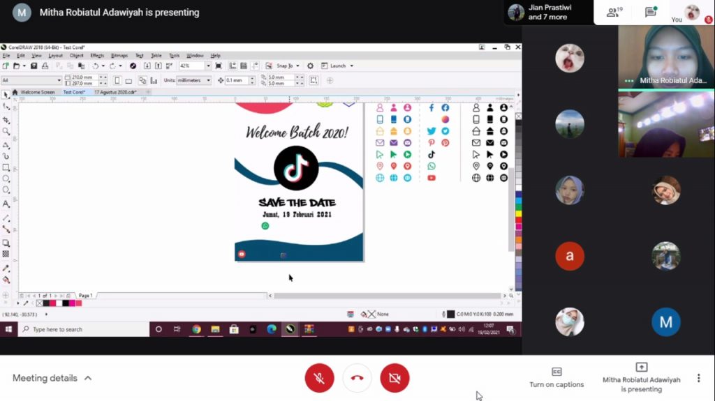The height and width of the screenshot is (401, 715).
Task: Click the Export icon in standard toolbar
Action: pyautogui.click(x=159, y=66)
